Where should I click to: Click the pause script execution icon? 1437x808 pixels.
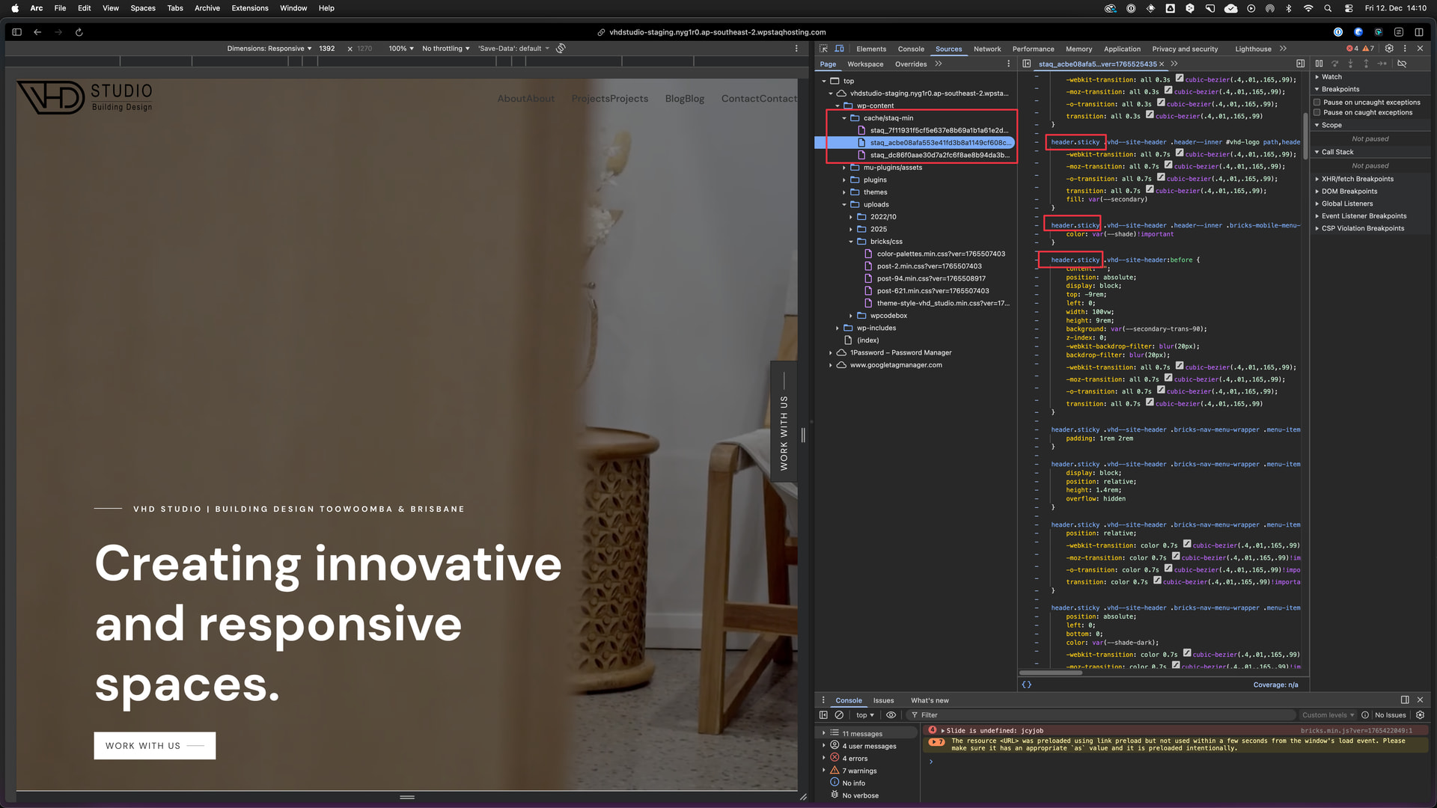(x=1319, y=64)
